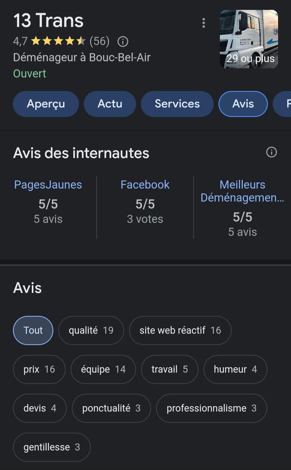The width and height of the screenshot is (291, 470).
Task: Switch to the Aperçu tab
Action: coord(46,104)
